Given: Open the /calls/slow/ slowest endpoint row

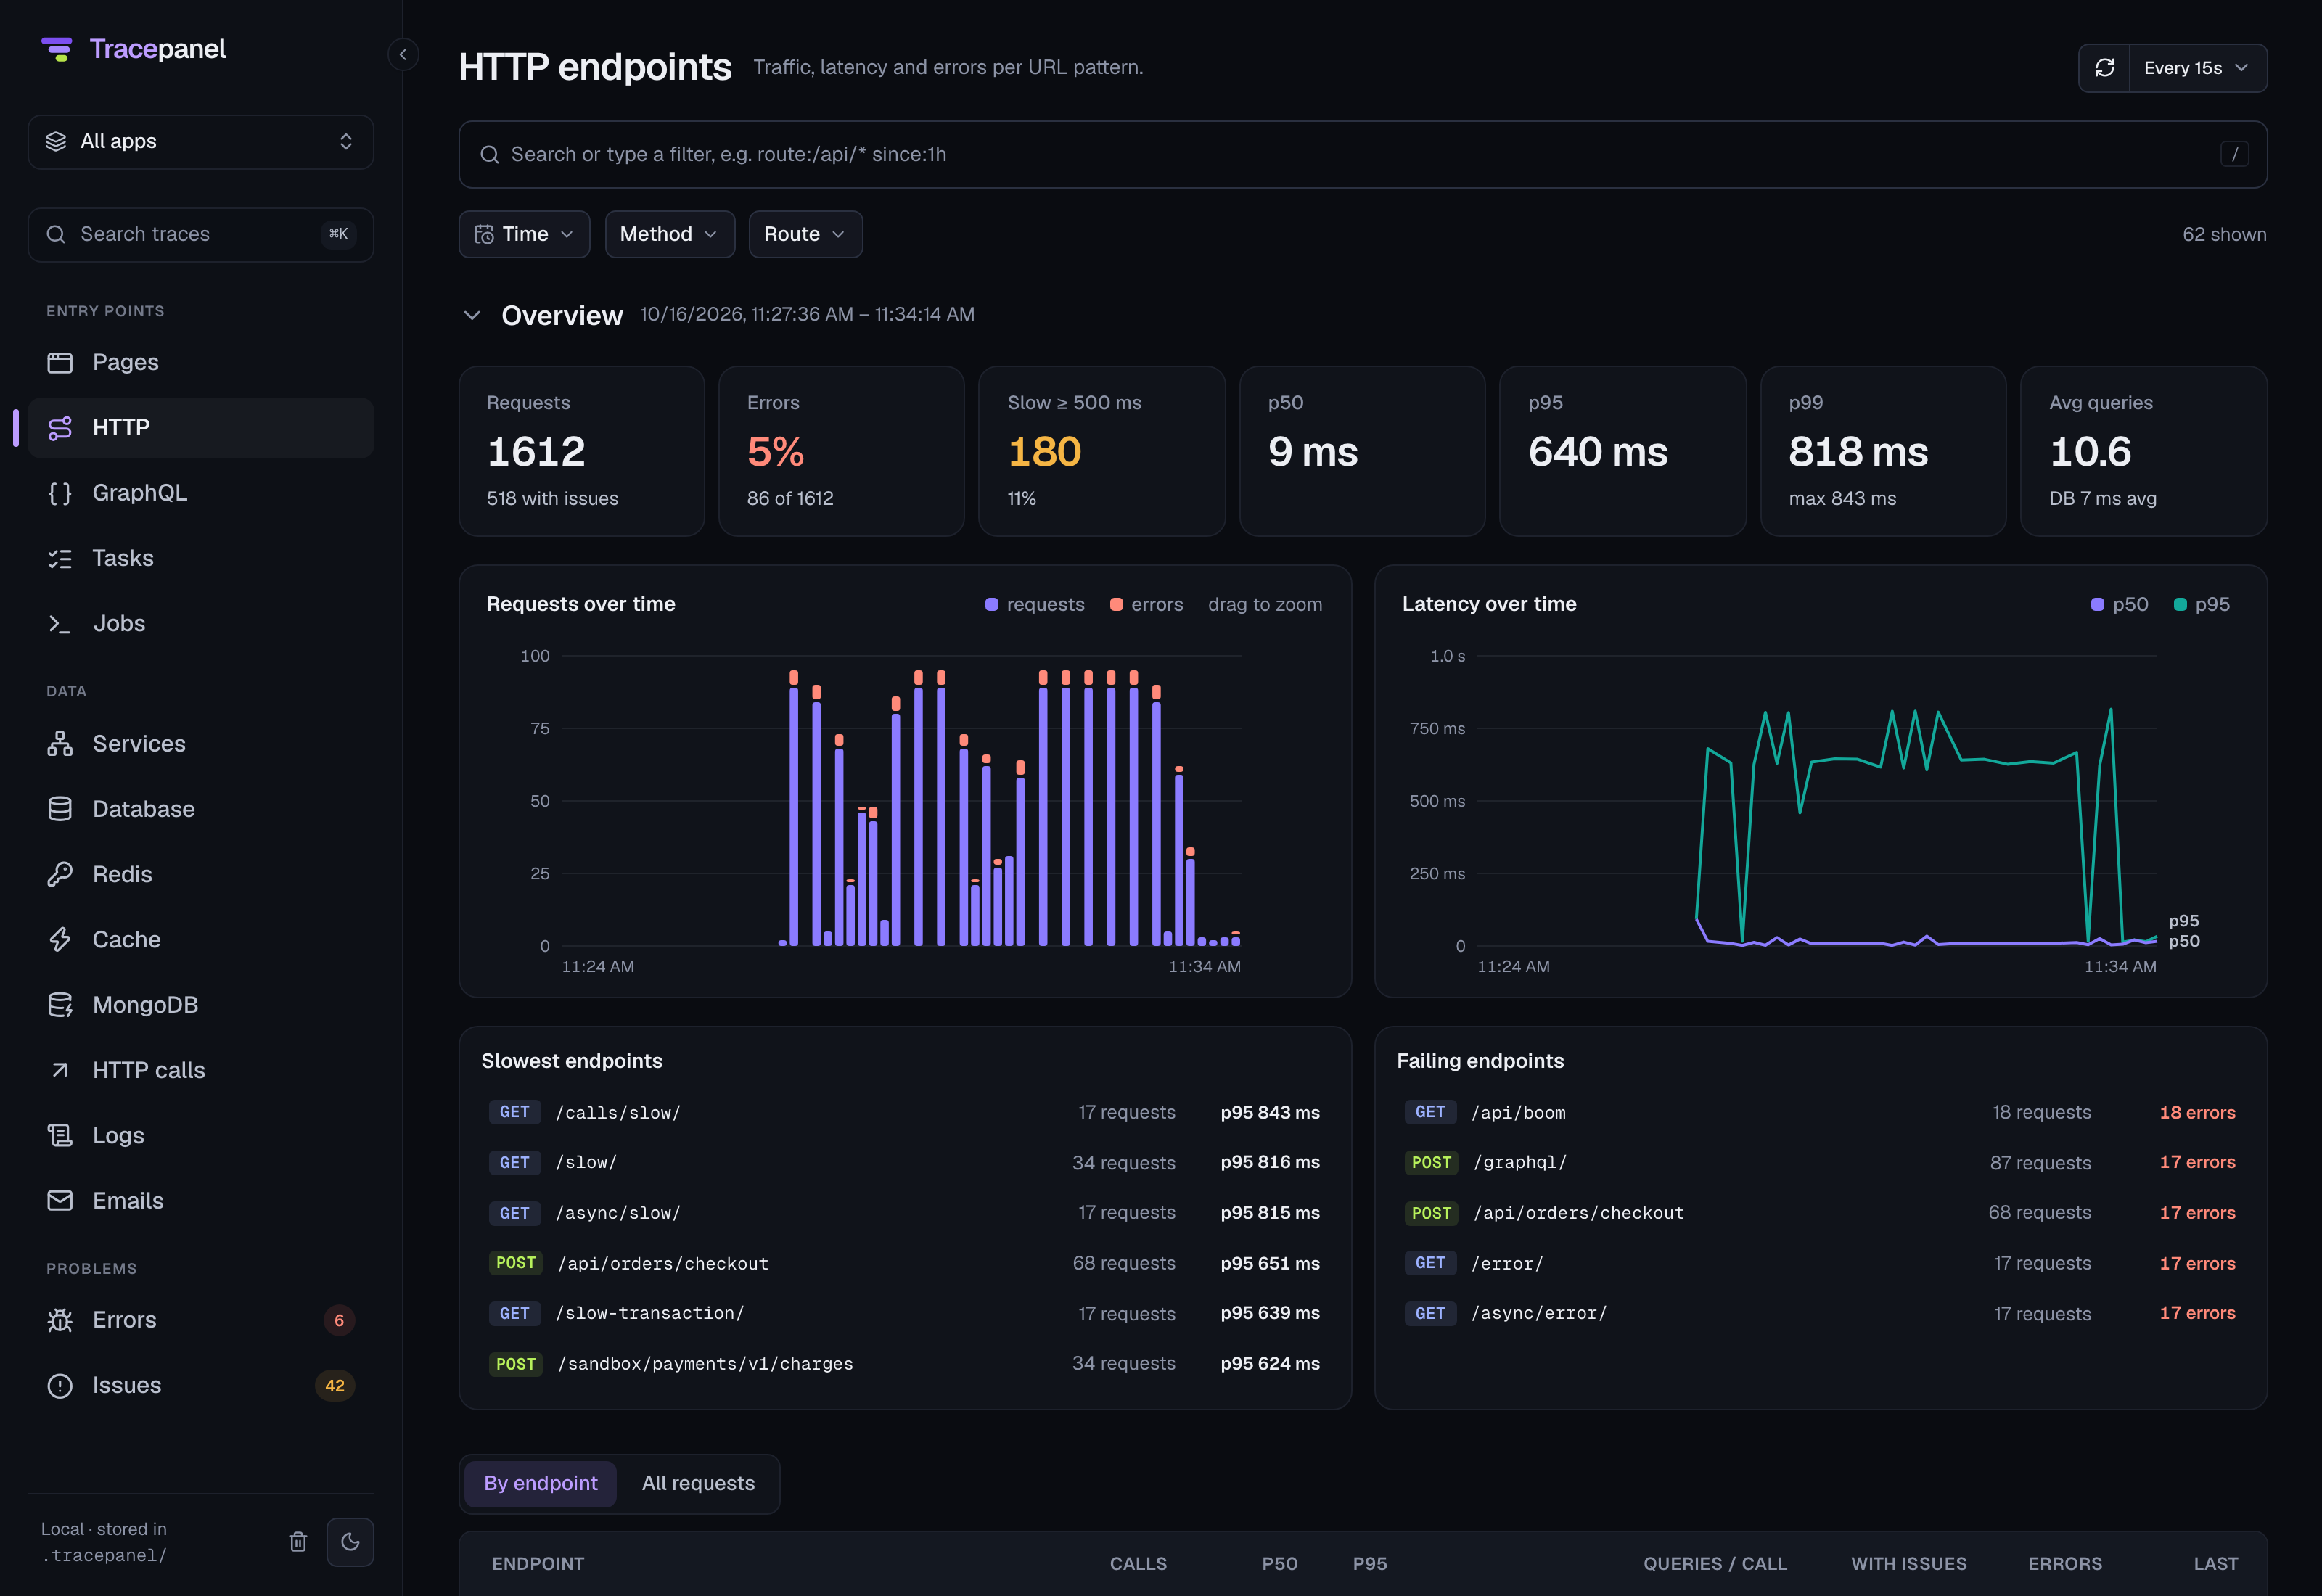Looking at the screenshot, I should tap(904, 1112).
